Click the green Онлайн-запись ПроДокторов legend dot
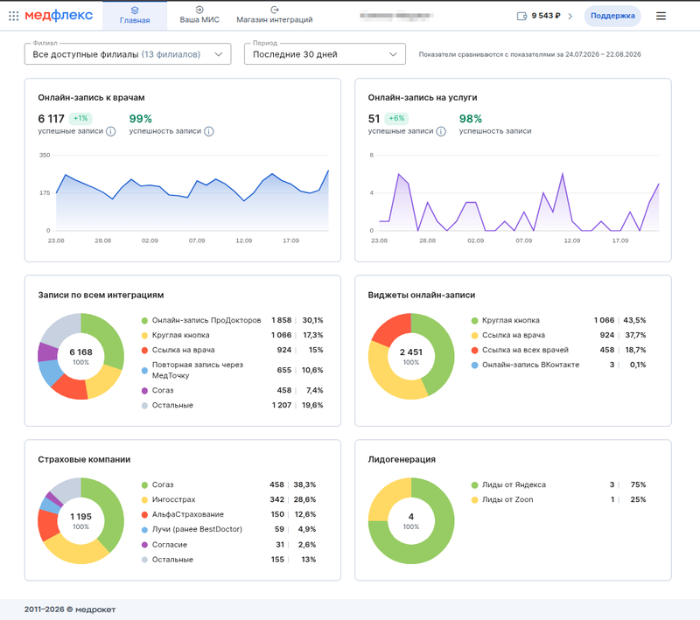Image resolution: width=700 pixels, height=620 pixels. (x=144, y=321)
